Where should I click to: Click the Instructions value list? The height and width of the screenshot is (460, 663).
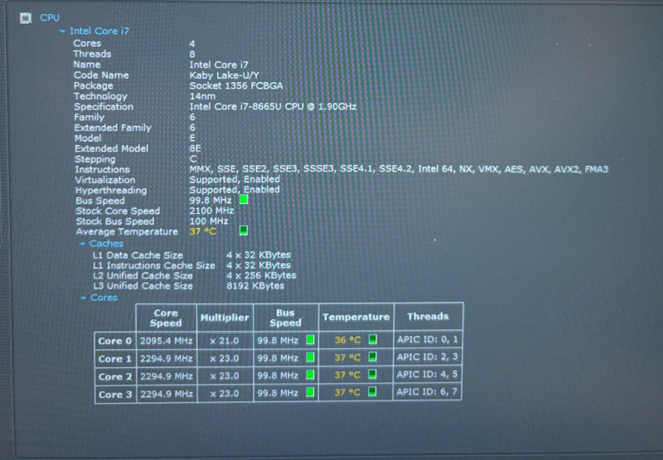pos(399,169)
